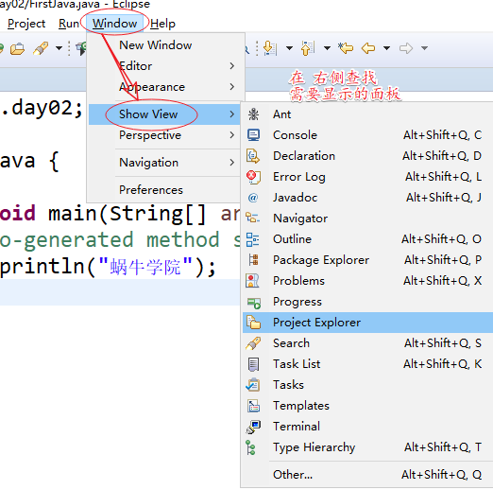Show the Package Explorer view

367,260
